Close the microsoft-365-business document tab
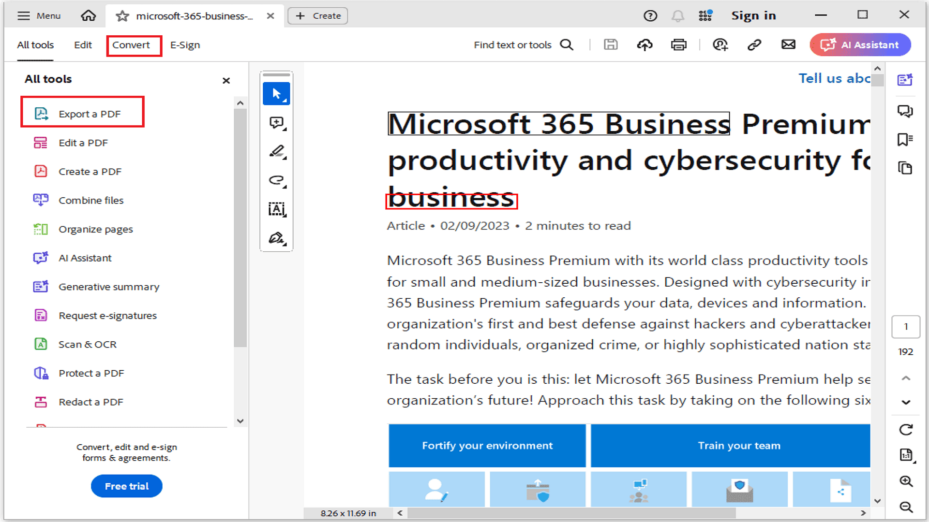The height and width of the screenshot is (522, 929). [270, 16]
